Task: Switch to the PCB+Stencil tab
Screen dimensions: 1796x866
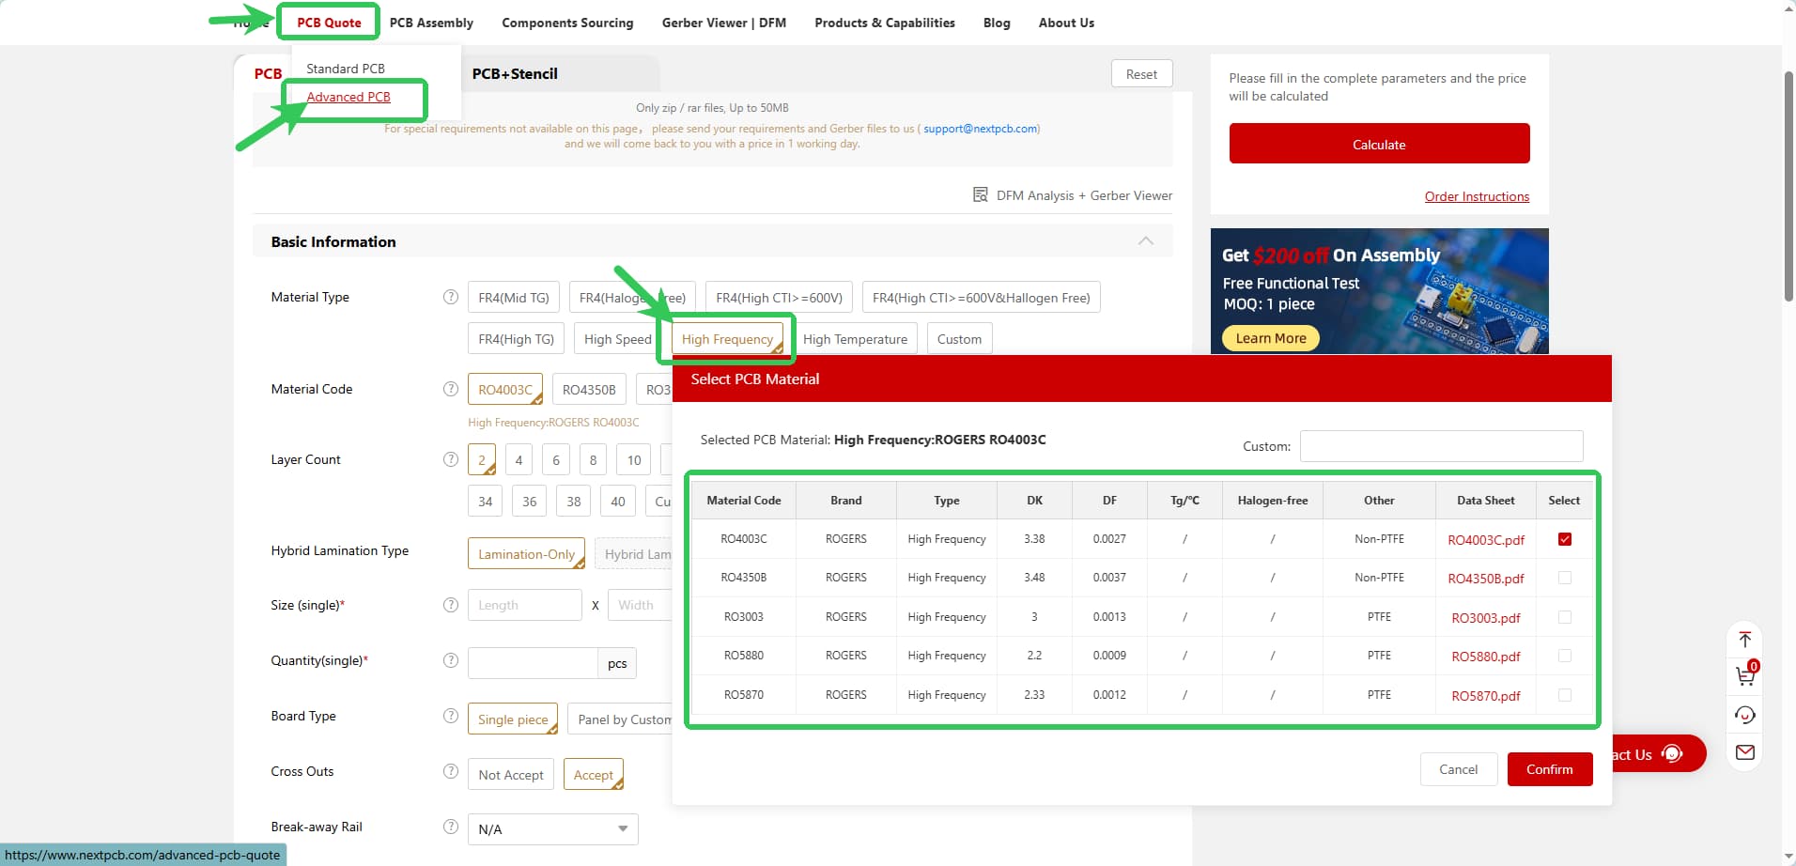Action: pyautogui.click(x=515, y=73)
